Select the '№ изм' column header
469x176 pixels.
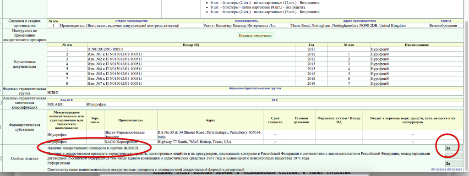[x=349, y=45]
